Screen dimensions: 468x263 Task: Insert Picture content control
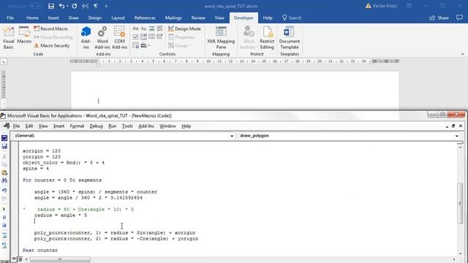[151, 28]
